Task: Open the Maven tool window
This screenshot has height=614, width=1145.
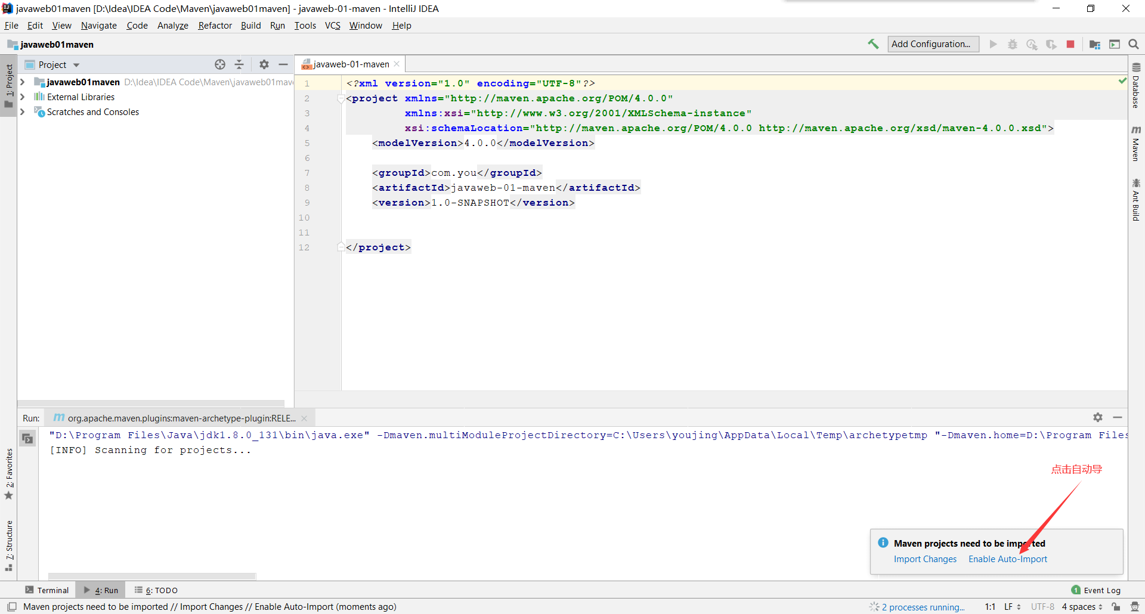Action: (1136, 143)
